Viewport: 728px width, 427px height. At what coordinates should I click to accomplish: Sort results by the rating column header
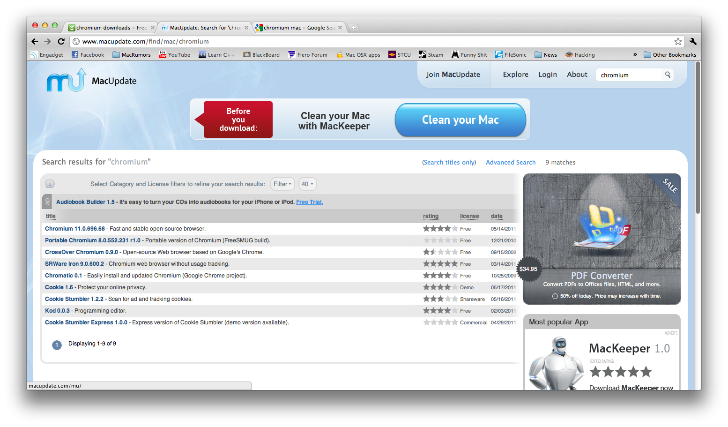(x=431, y=216)
